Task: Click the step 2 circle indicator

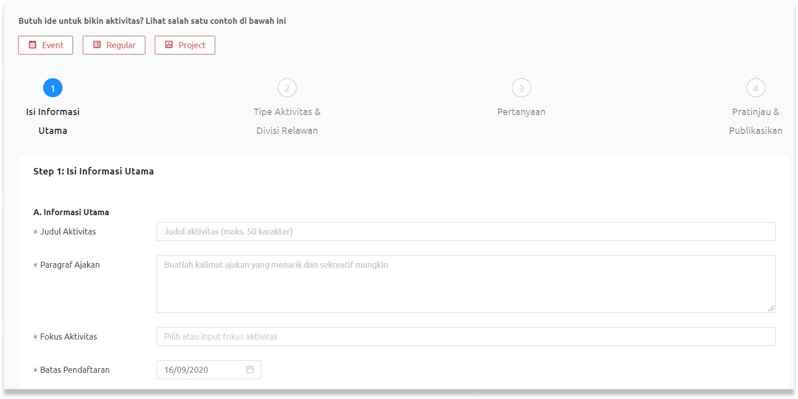Action: pos(287,88)
